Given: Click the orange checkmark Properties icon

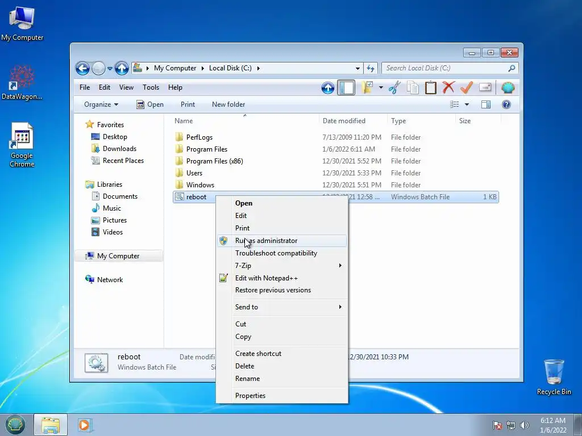Looking at the screenshot, I should (466, 88).
